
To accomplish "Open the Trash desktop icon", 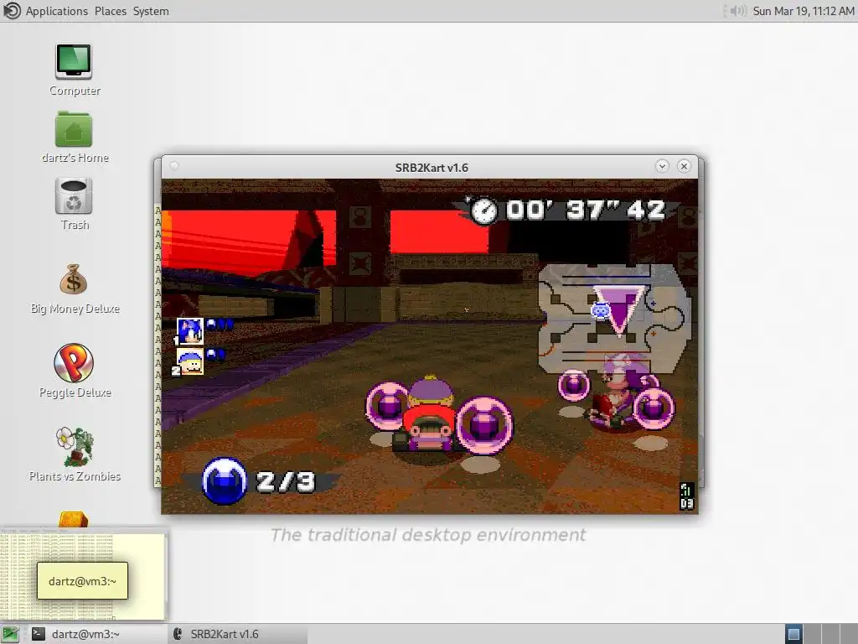I will pyautogui.click(x=74, y=196).
